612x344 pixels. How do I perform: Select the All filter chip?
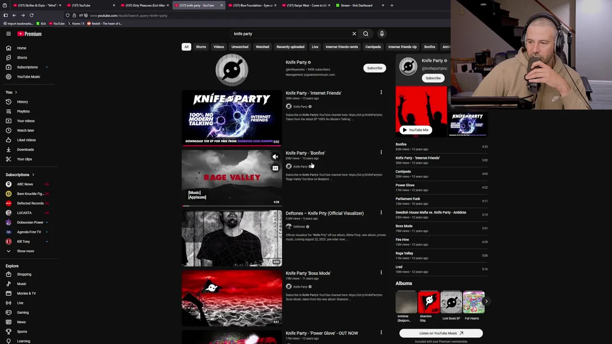[x=186, y=47]
